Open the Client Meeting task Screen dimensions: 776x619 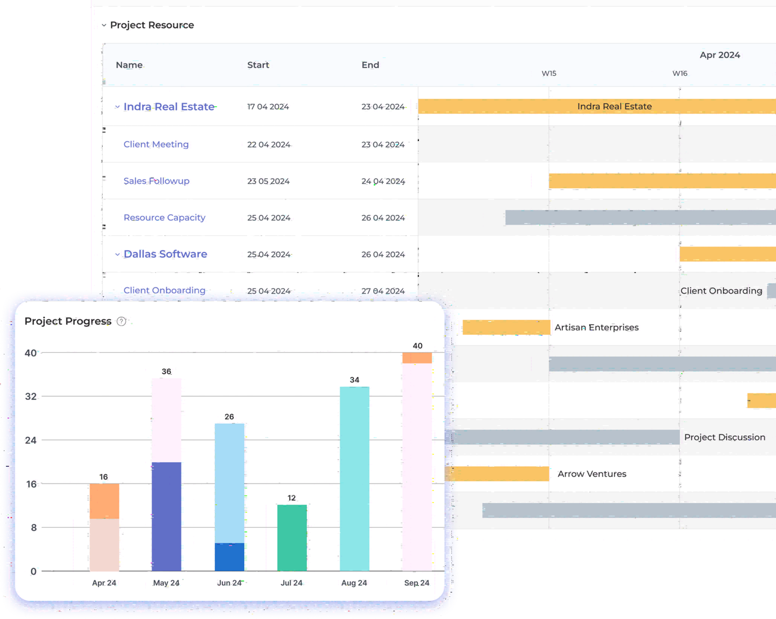[x=156, y=144]
